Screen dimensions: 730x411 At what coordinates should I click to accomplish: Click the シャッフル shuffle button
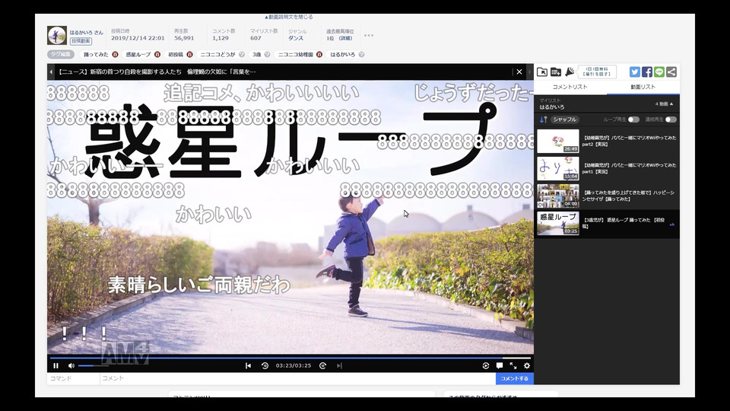click(565, 119)
